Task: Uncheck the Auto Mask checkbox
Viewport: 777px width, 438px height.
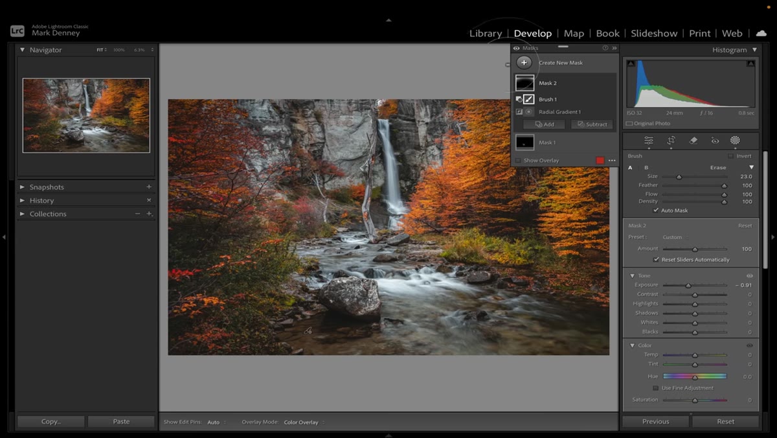Action: click(x=656, y=211)
